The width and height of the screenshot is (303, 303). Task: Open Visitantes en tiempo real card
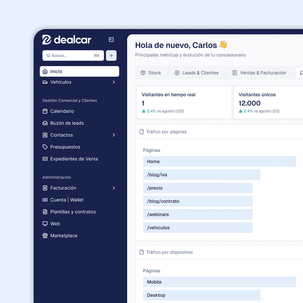[184, 103]
